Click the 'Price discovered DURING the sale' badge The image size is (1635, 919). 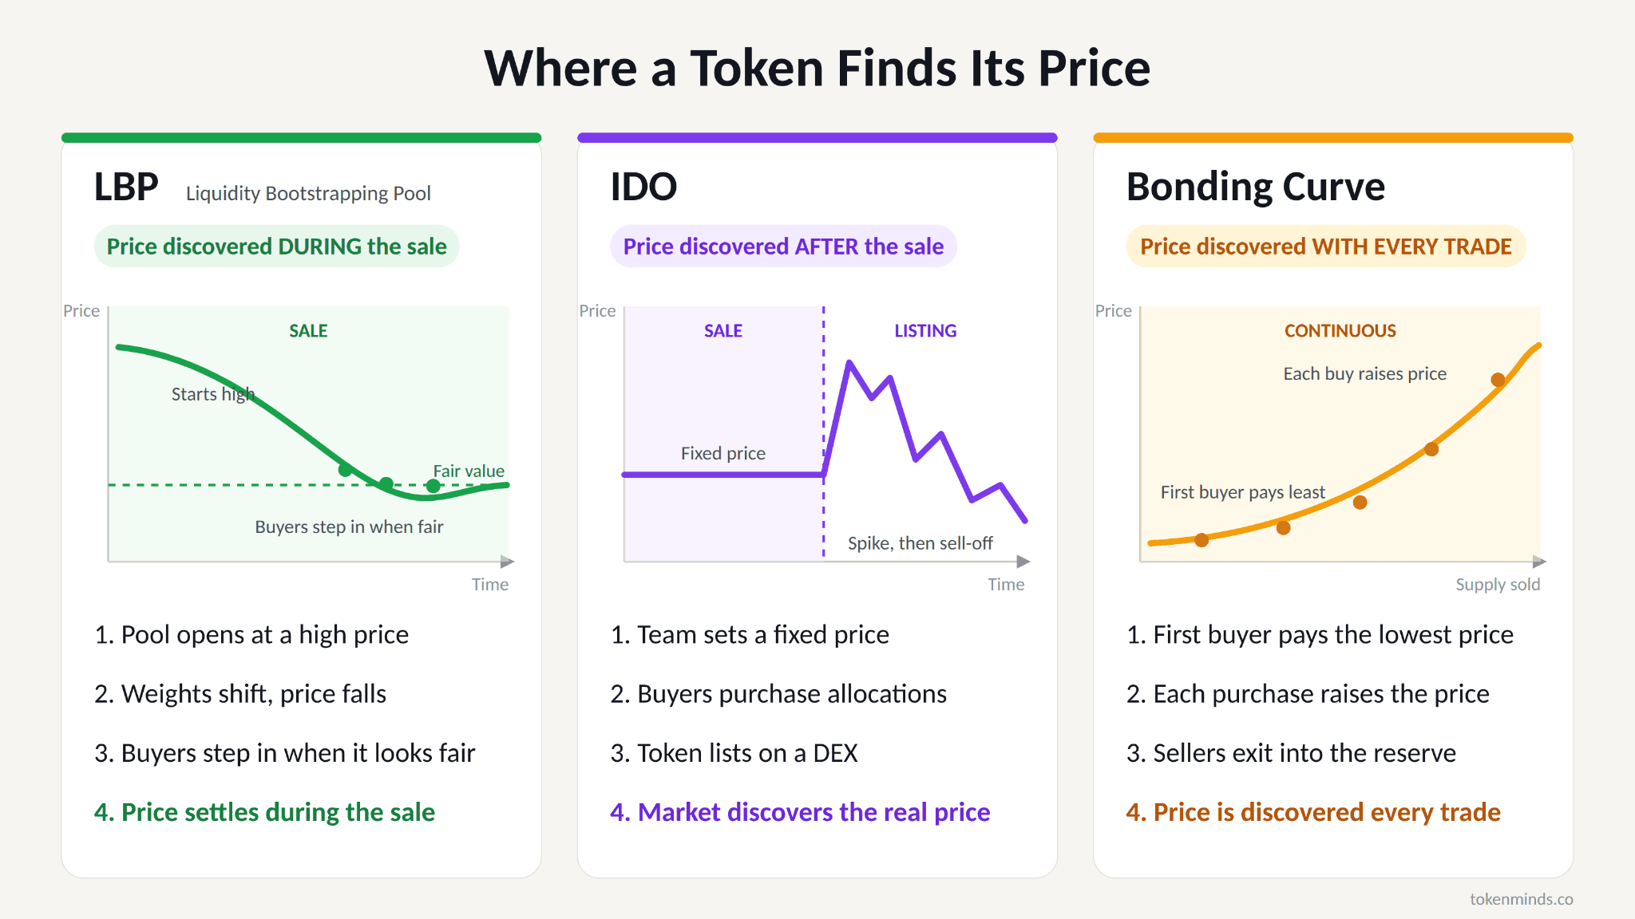[x=277, y=247]
